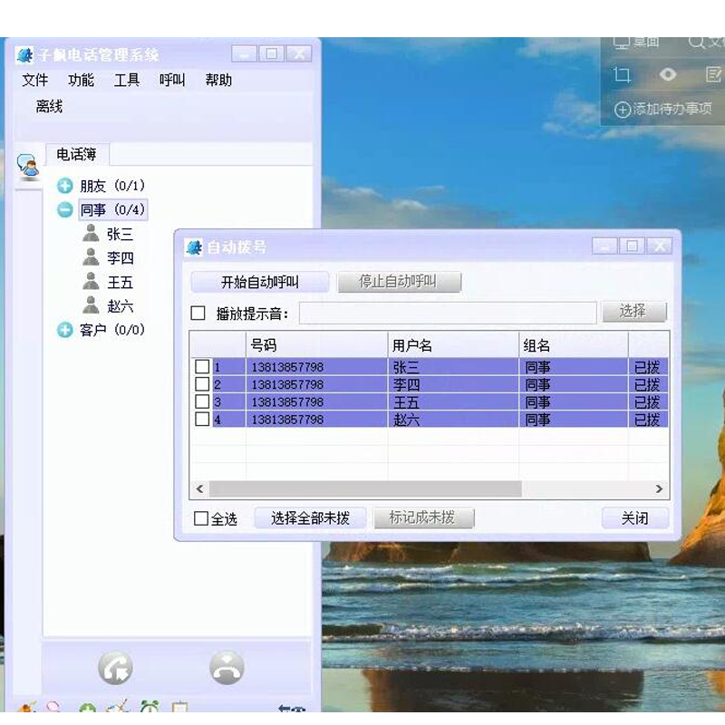The width and height of the screenshot is (725, 725).
Task: Open the 帮助 menu
Action: 218,80
